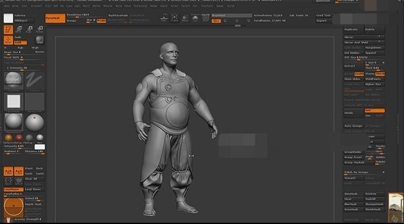The height and width of the screenshot is (224, 404).
Task: Toggle the orange Smt option beside Divide
Action: [x=375, y=110]
